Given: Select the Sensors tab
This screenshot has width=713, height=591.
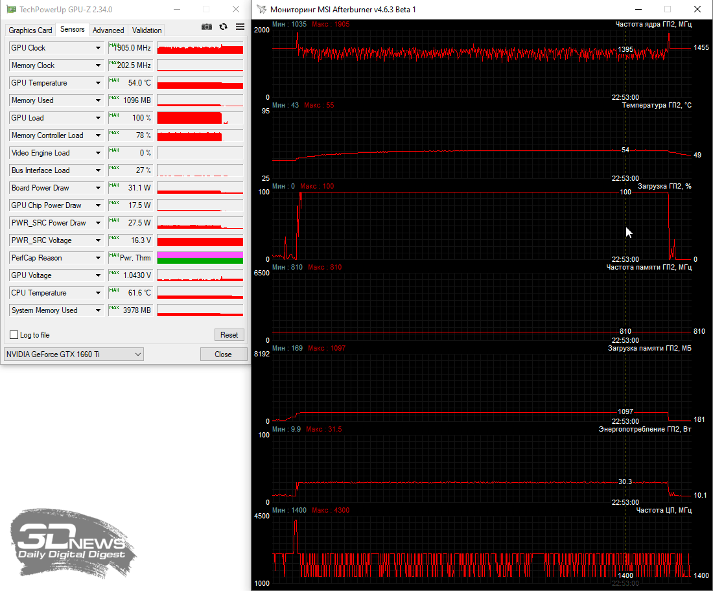Looking at the screenshot, I should [x=73, y=29].
